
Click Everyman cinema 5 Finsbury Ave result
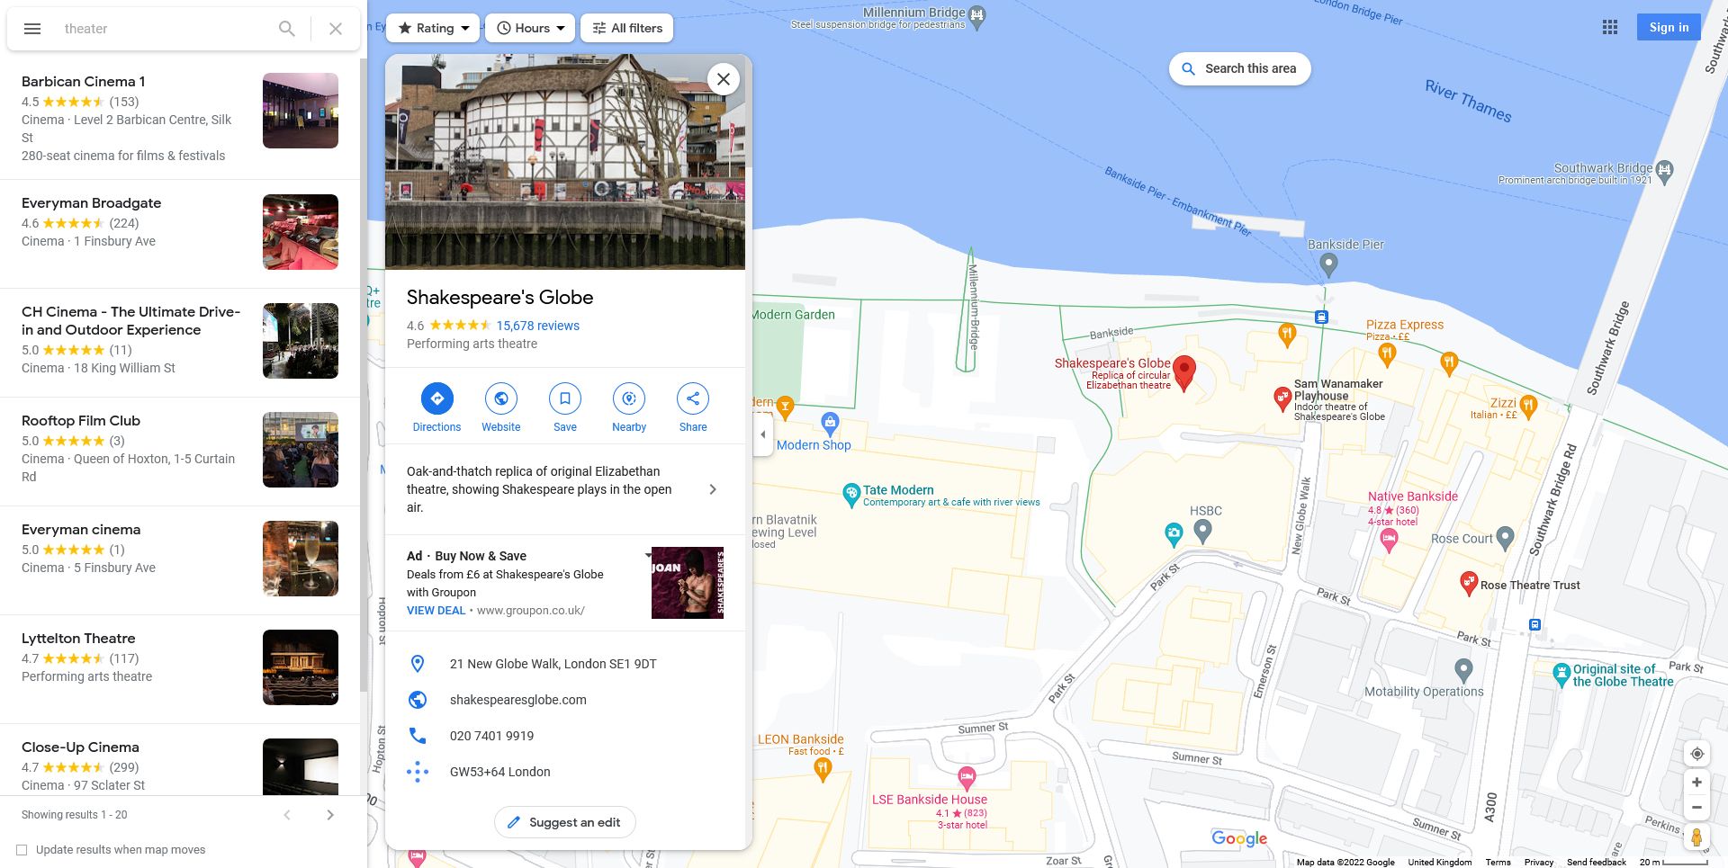(180, 560)
